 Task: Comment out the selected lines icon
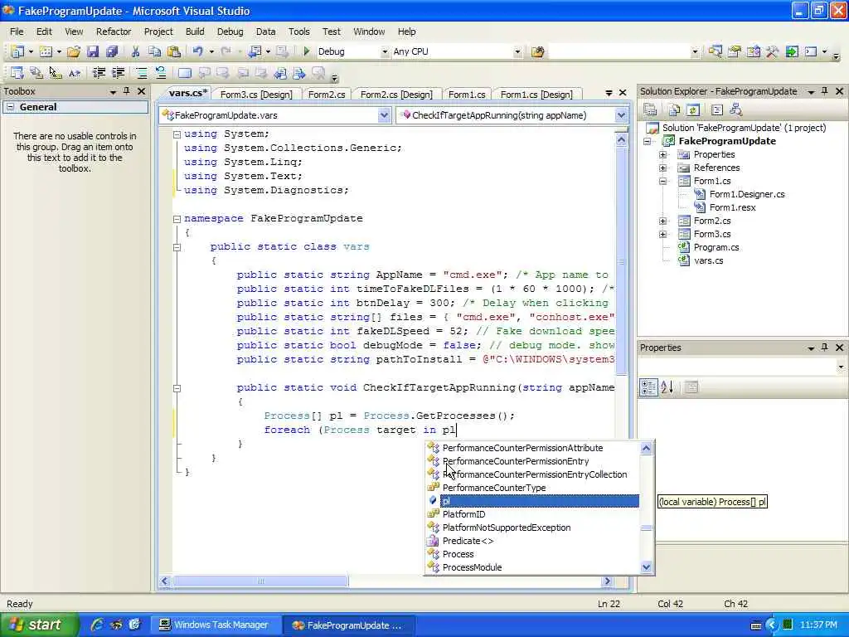point(141,73)
